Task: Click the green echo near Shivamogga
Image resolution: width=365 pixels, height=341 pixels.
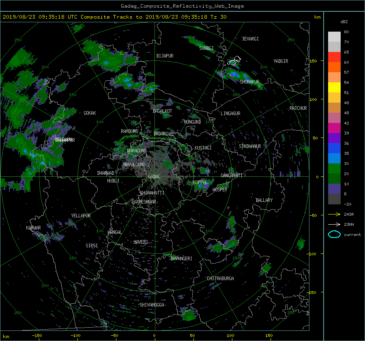Action: (189, 315)
